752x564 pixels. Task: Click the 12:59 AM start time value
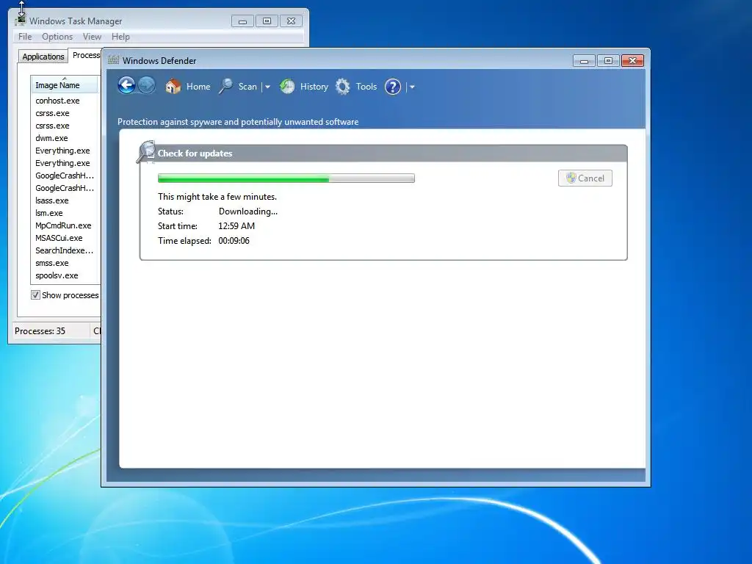click(236, 226)
